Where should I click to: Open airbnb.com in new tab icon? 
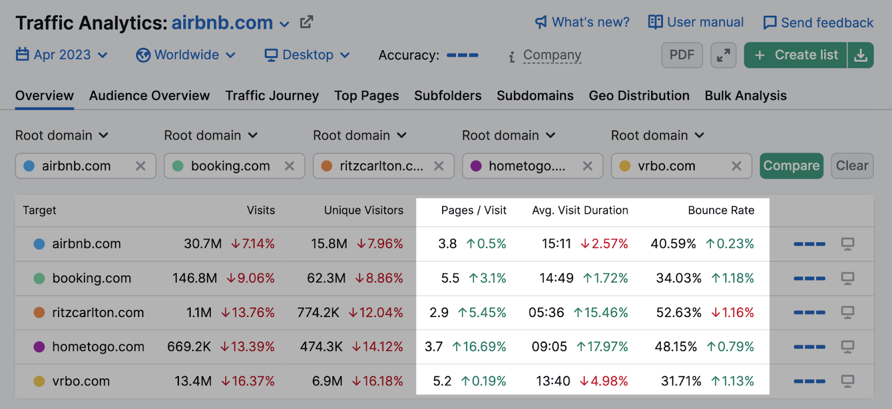(307, 22)
